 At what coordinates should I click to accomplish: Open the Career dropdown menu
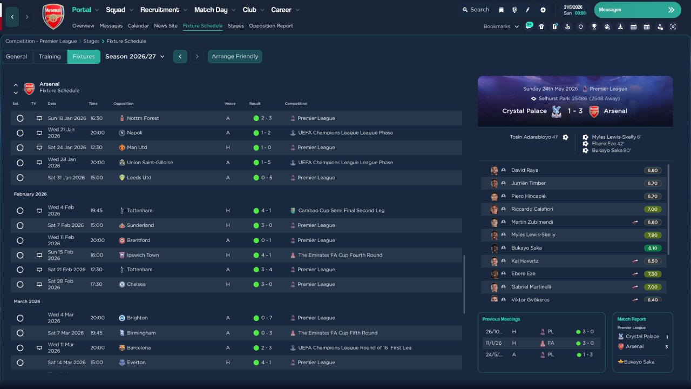tap(286, 10)
